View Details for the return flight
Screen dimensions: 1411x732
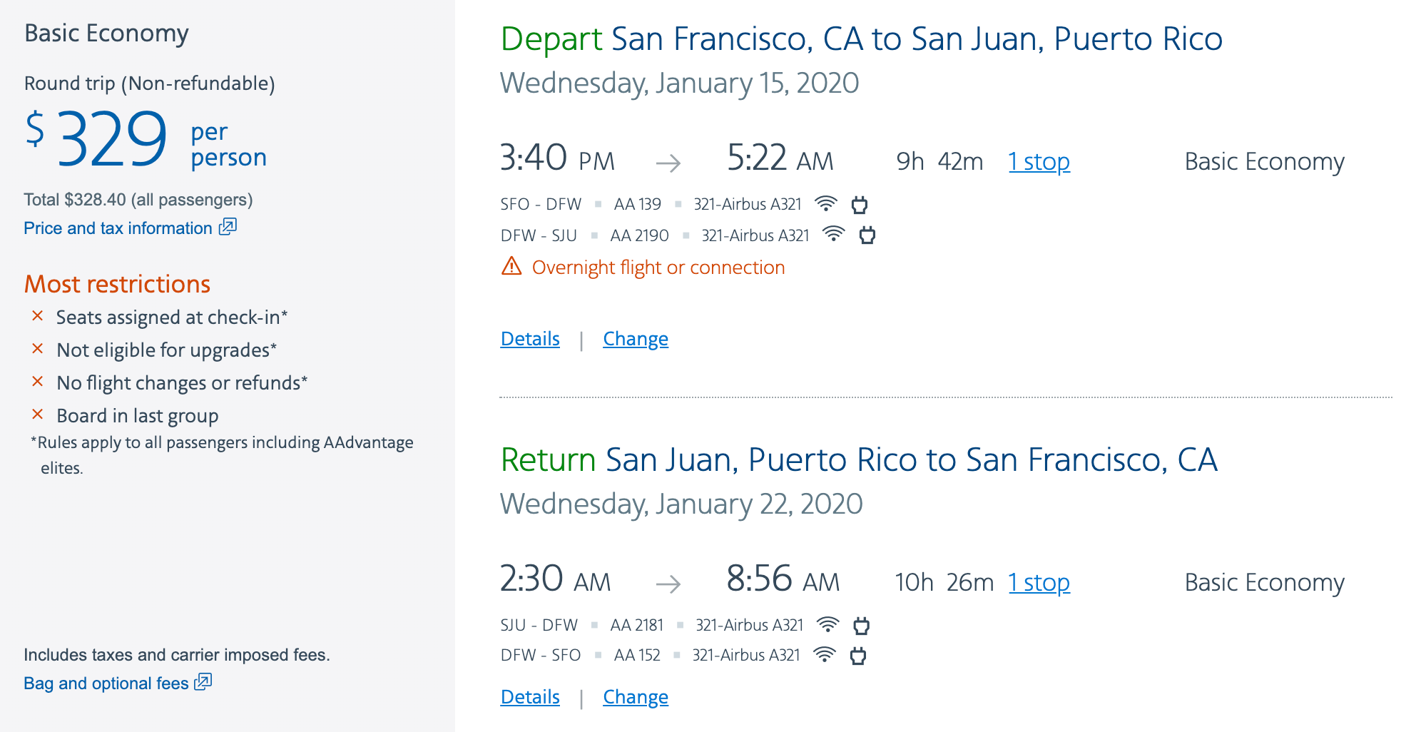point(530,697)
